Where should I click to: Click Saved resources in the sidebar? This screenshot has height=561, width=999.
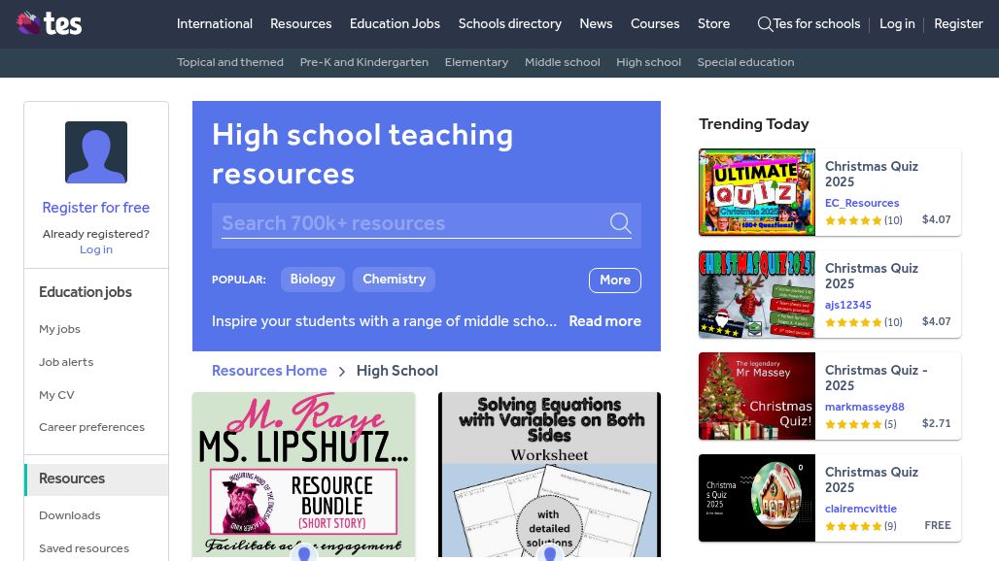(84, 548)
